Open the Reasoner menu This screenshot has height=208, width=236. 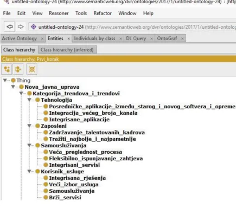[59, 13]
